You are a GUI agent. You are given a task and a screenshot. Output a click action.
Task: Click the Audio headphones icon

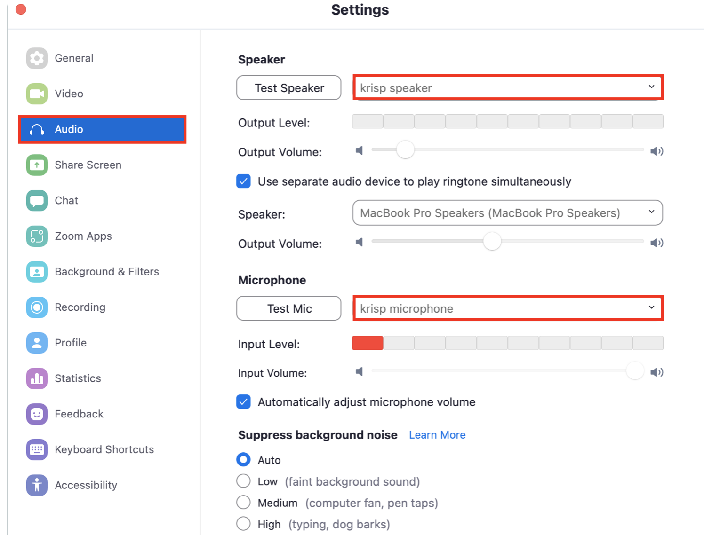point(37,129)
